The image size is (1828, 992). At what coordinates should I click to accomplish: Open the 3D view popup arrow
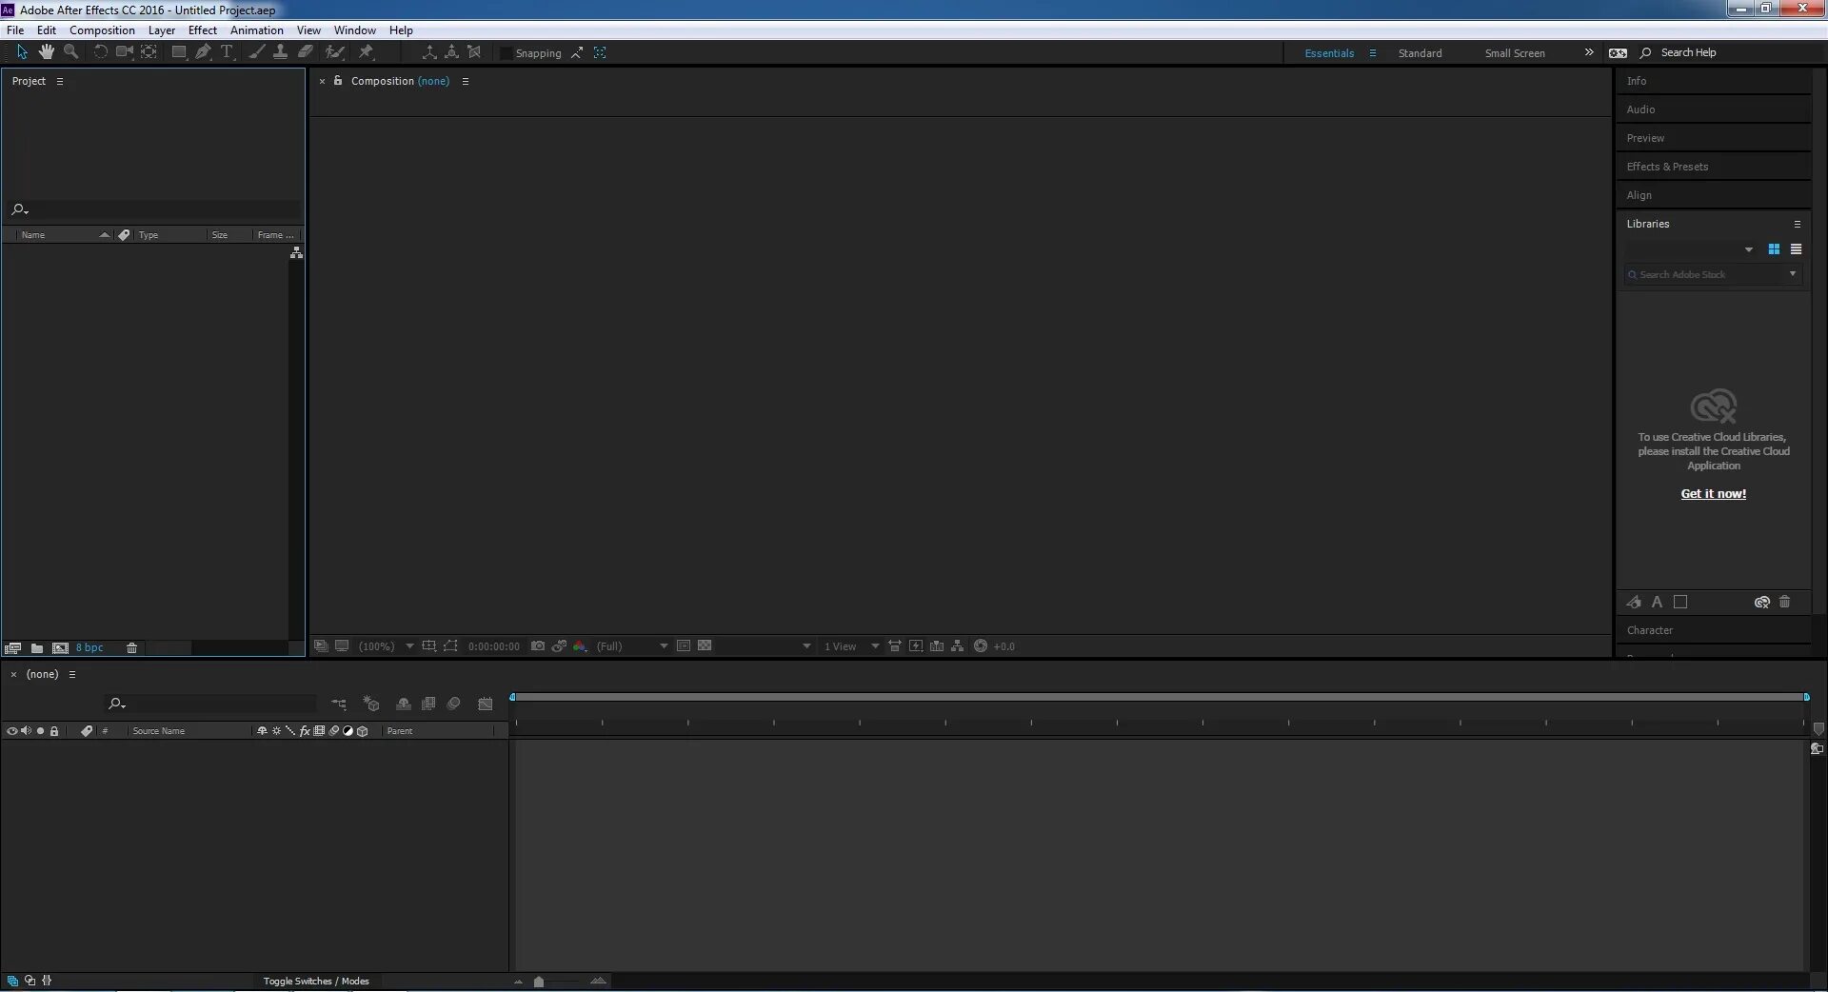(x=806, y=646)
